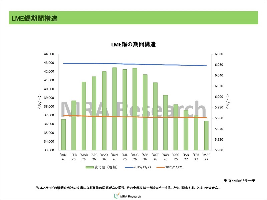The width and height of the screenshot is (267, 200).
Task: Select the AUG 26 green bar
Action: (135, 109)
